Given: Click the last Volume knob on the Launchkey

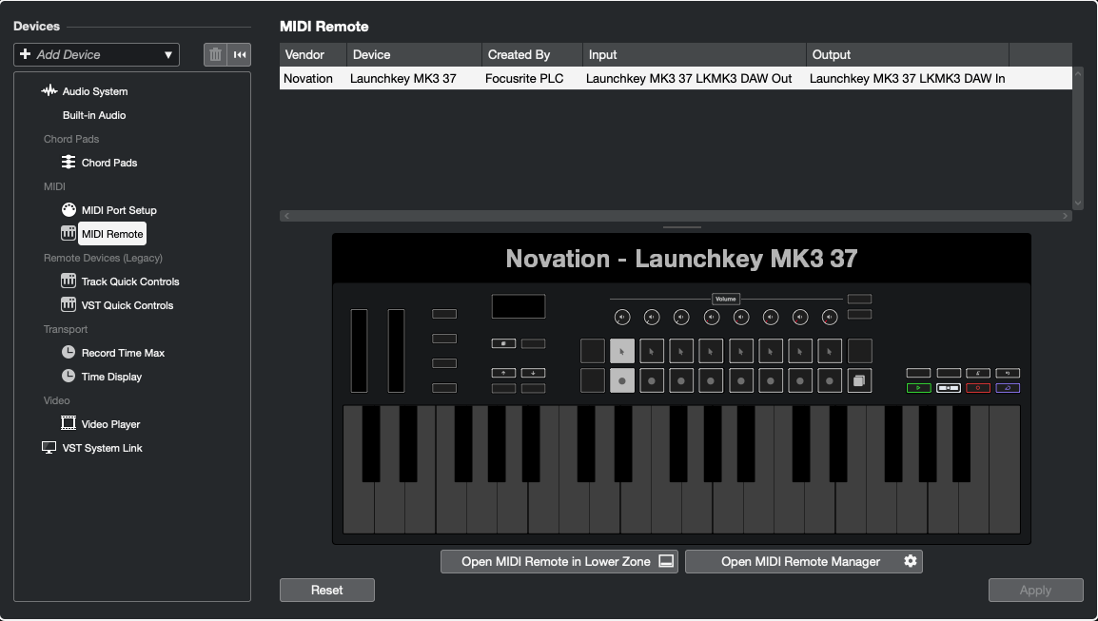Looking at the screenshot, I should pos(829,317).
